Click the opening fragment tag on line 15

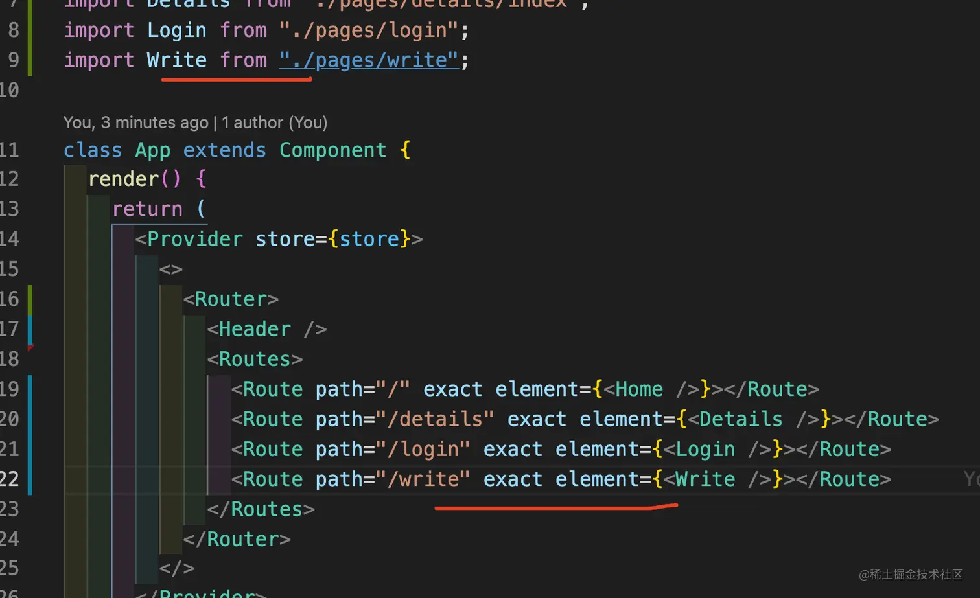[x=171, y=270]
